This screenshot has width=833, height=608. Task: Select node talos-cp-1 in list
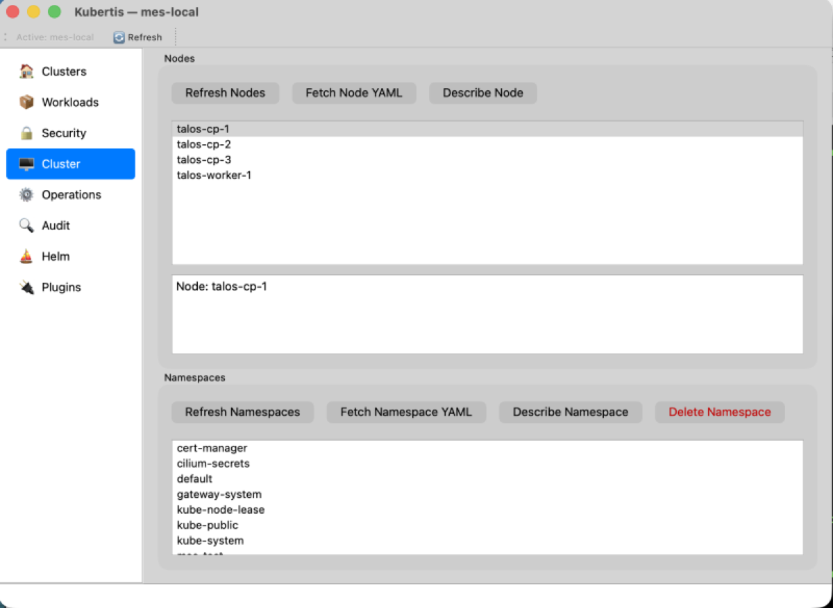(x=487, y=129)
